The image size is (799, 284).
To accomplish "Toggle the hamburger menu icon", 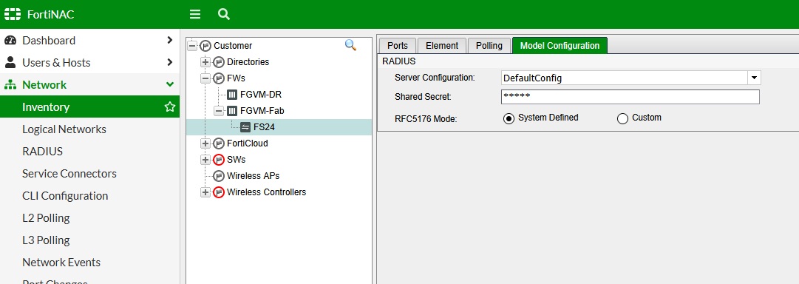I will coord(194,14).
